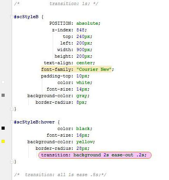Click the color value black
The width and height of the screenshot is (169, 180).
pos(83,129)
